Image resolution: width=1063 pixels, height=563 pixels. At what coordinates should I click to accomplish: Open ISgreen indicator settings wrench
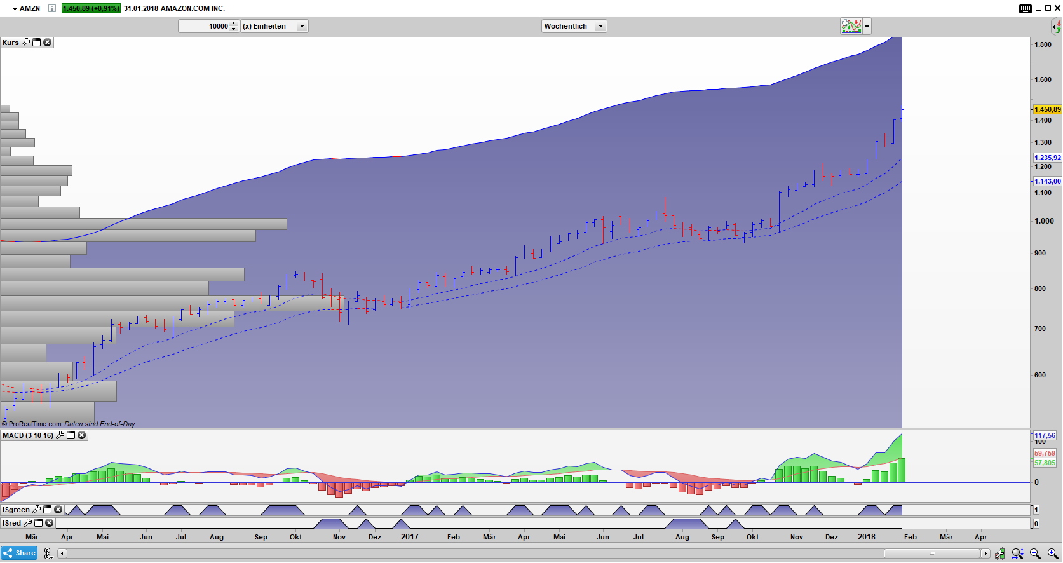[x=37, y=510]
